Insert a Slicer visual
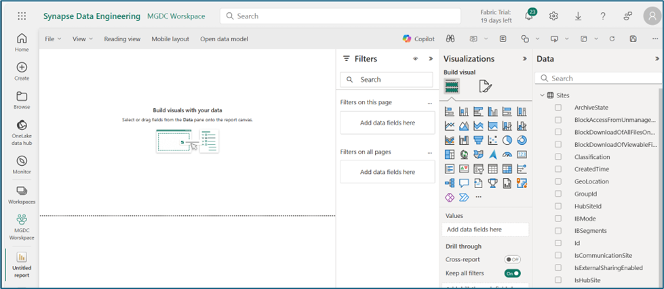 pos(479,169)
